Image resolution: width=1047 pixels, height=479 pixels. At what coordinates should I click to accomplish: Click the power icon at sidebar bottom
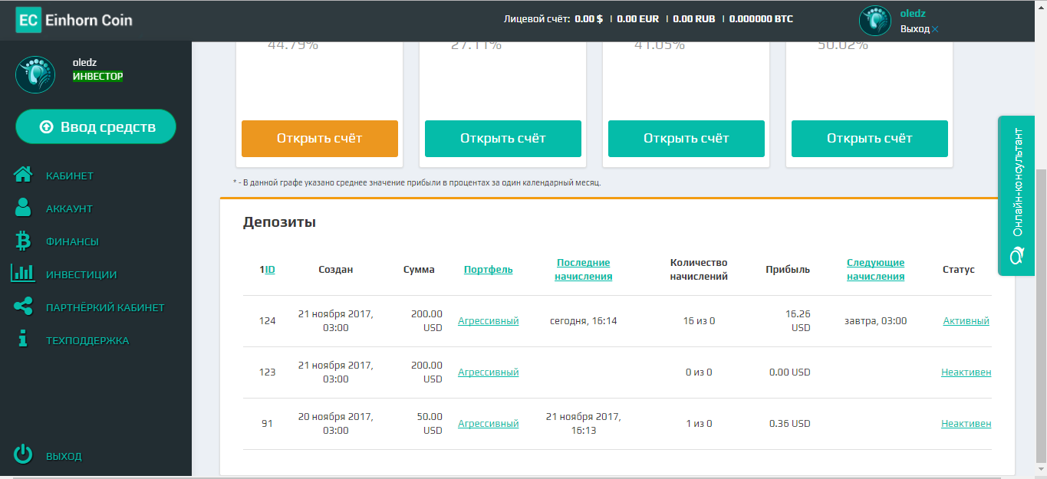point(24,454)
